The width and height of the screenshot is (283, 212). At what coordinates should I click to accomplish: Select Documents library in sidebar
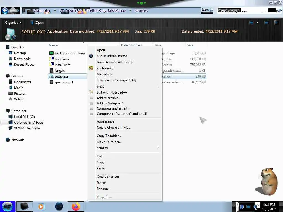(x=22, y=82)
